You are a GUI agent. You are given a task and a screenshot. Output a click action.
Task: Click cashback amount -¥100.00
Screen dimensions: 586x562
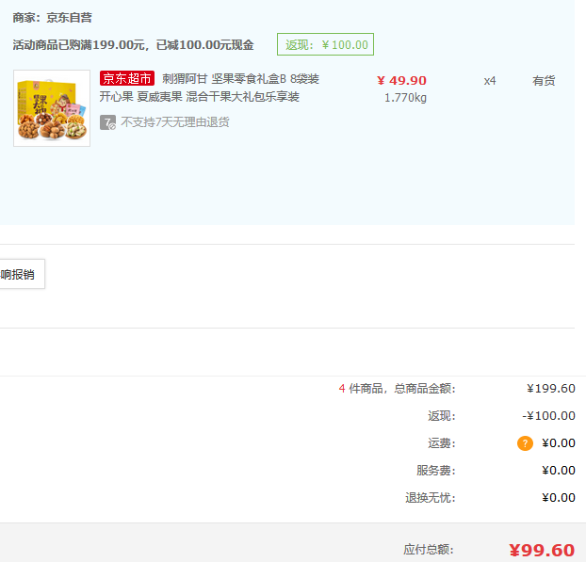(548, 416)
